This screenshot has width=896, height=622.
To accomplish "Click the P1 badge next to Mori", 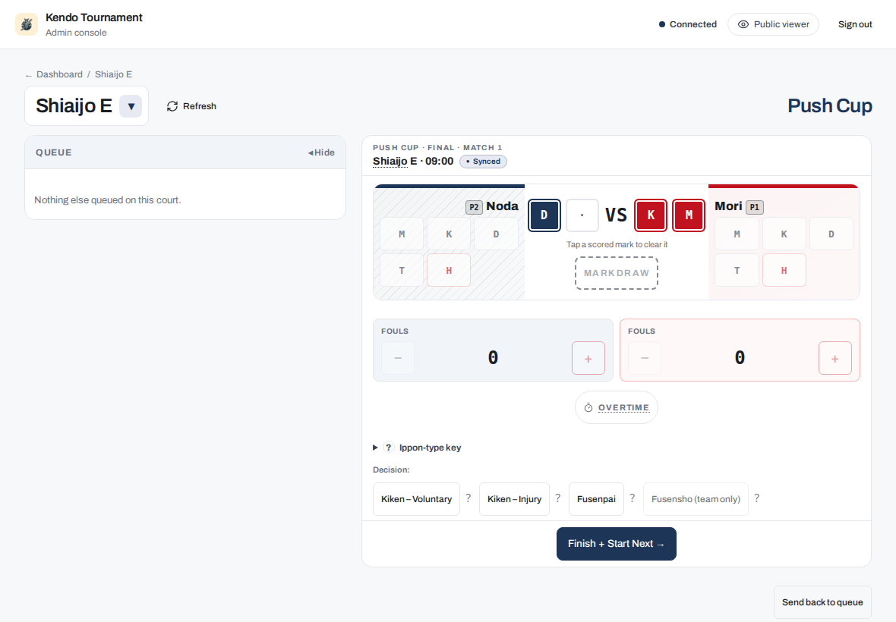I will click(x=754, y=207).
